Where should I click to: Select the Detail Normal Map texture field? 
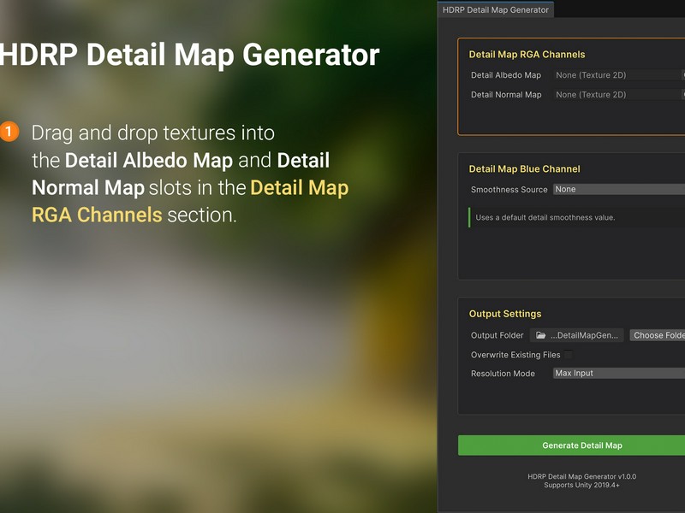pyautogui.click(x=618, y=95)
